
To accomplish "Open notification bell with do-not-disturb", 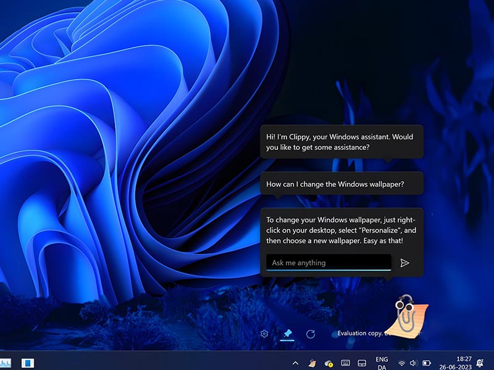I will (x=480, y=363).
